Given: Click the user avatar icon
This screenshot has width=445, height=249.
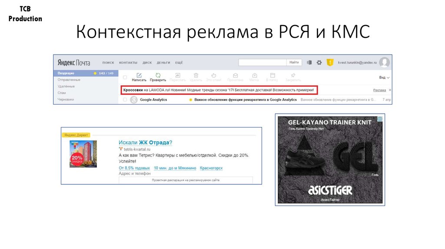Looking at the screenshot, I should point(384,62).
